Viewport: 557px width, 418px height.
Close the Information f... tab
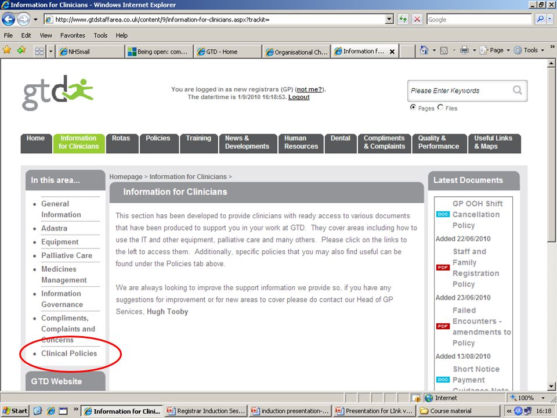tap(392, 52)
